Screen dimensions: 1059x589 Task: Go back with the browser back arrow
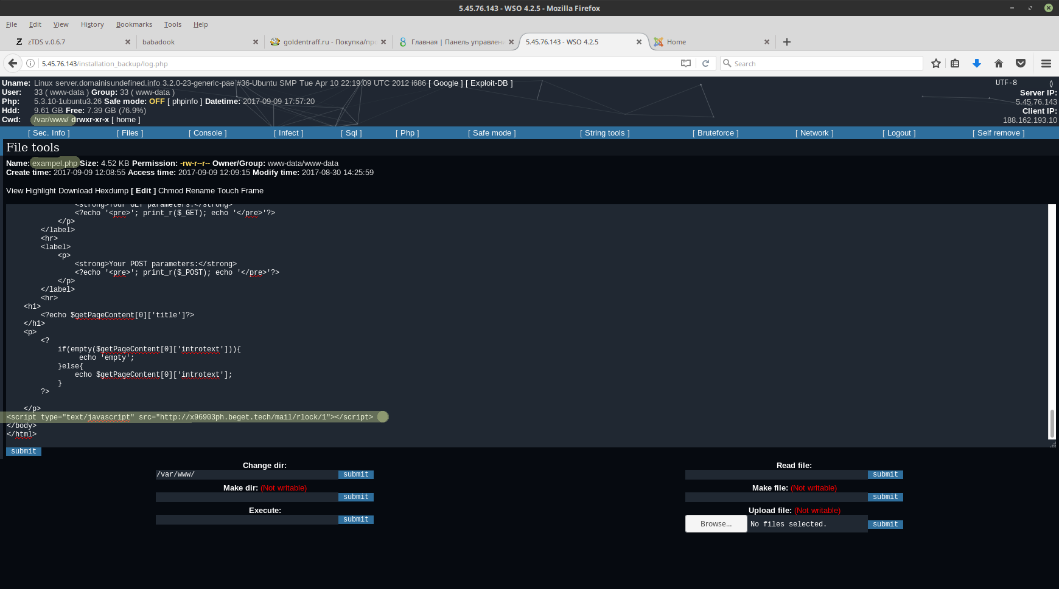(x=13, y=63)
